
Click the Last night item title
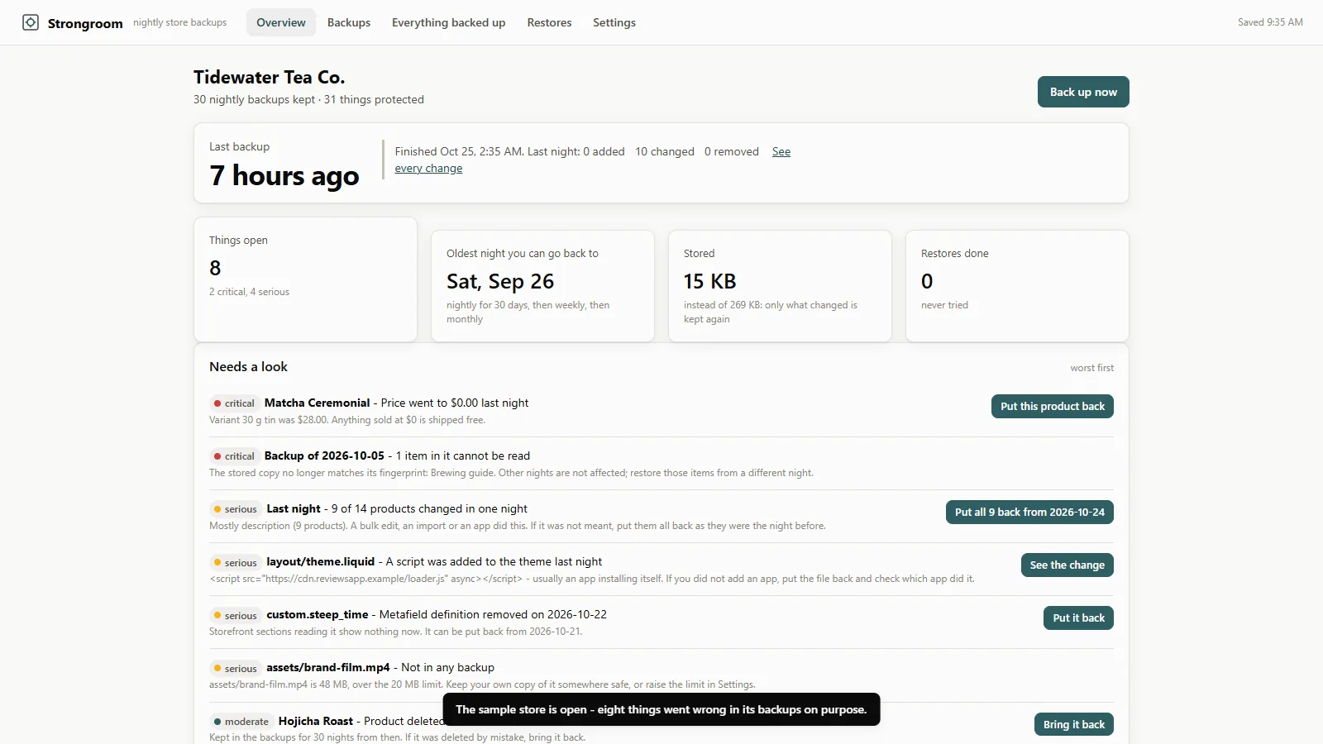[294, 508]
